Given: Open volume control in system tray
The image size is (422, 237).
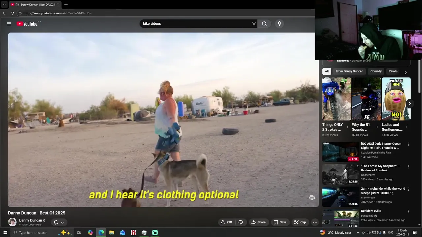Looking at the screenshot, I should coord(368,233).
